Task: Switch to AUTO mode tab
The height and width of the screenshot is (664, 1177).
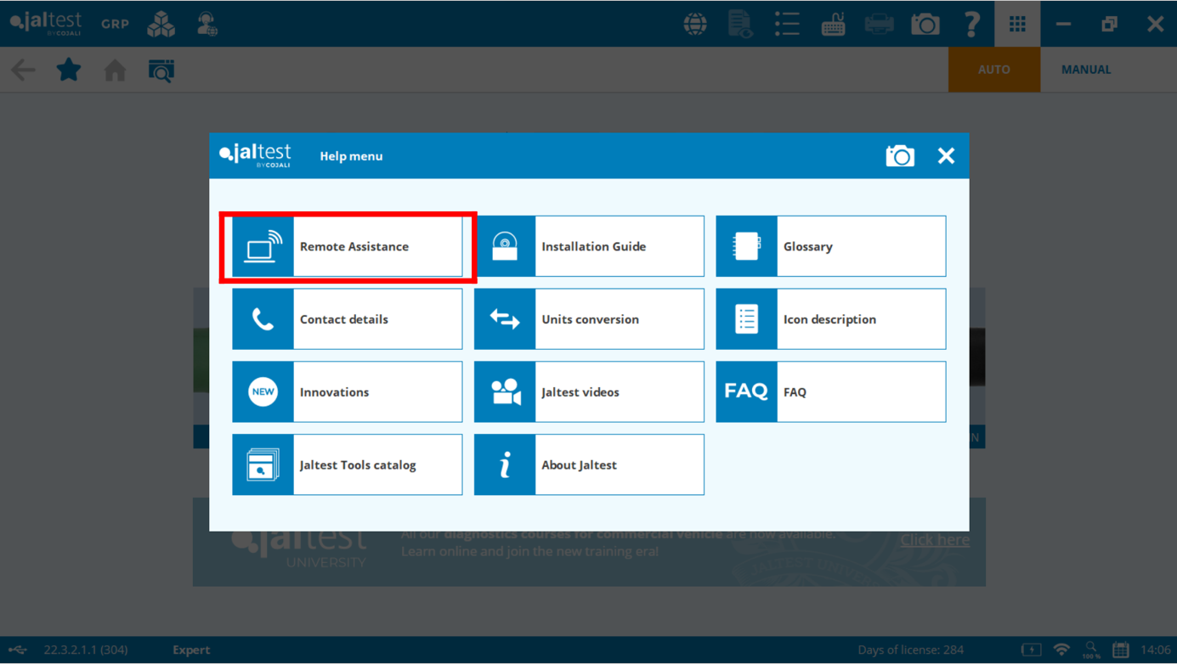Action: [994, 70]
